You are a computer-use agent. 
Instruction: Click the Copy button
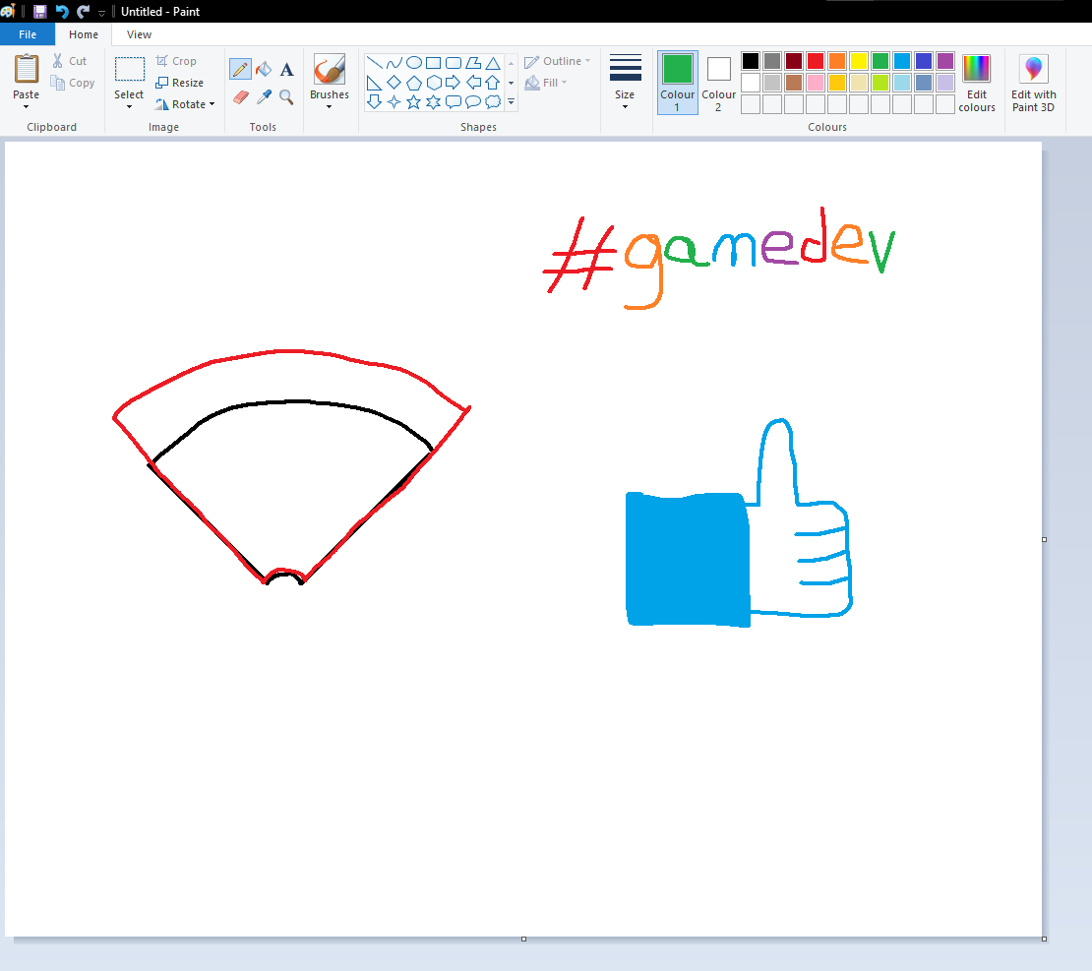tap(73, 83)
